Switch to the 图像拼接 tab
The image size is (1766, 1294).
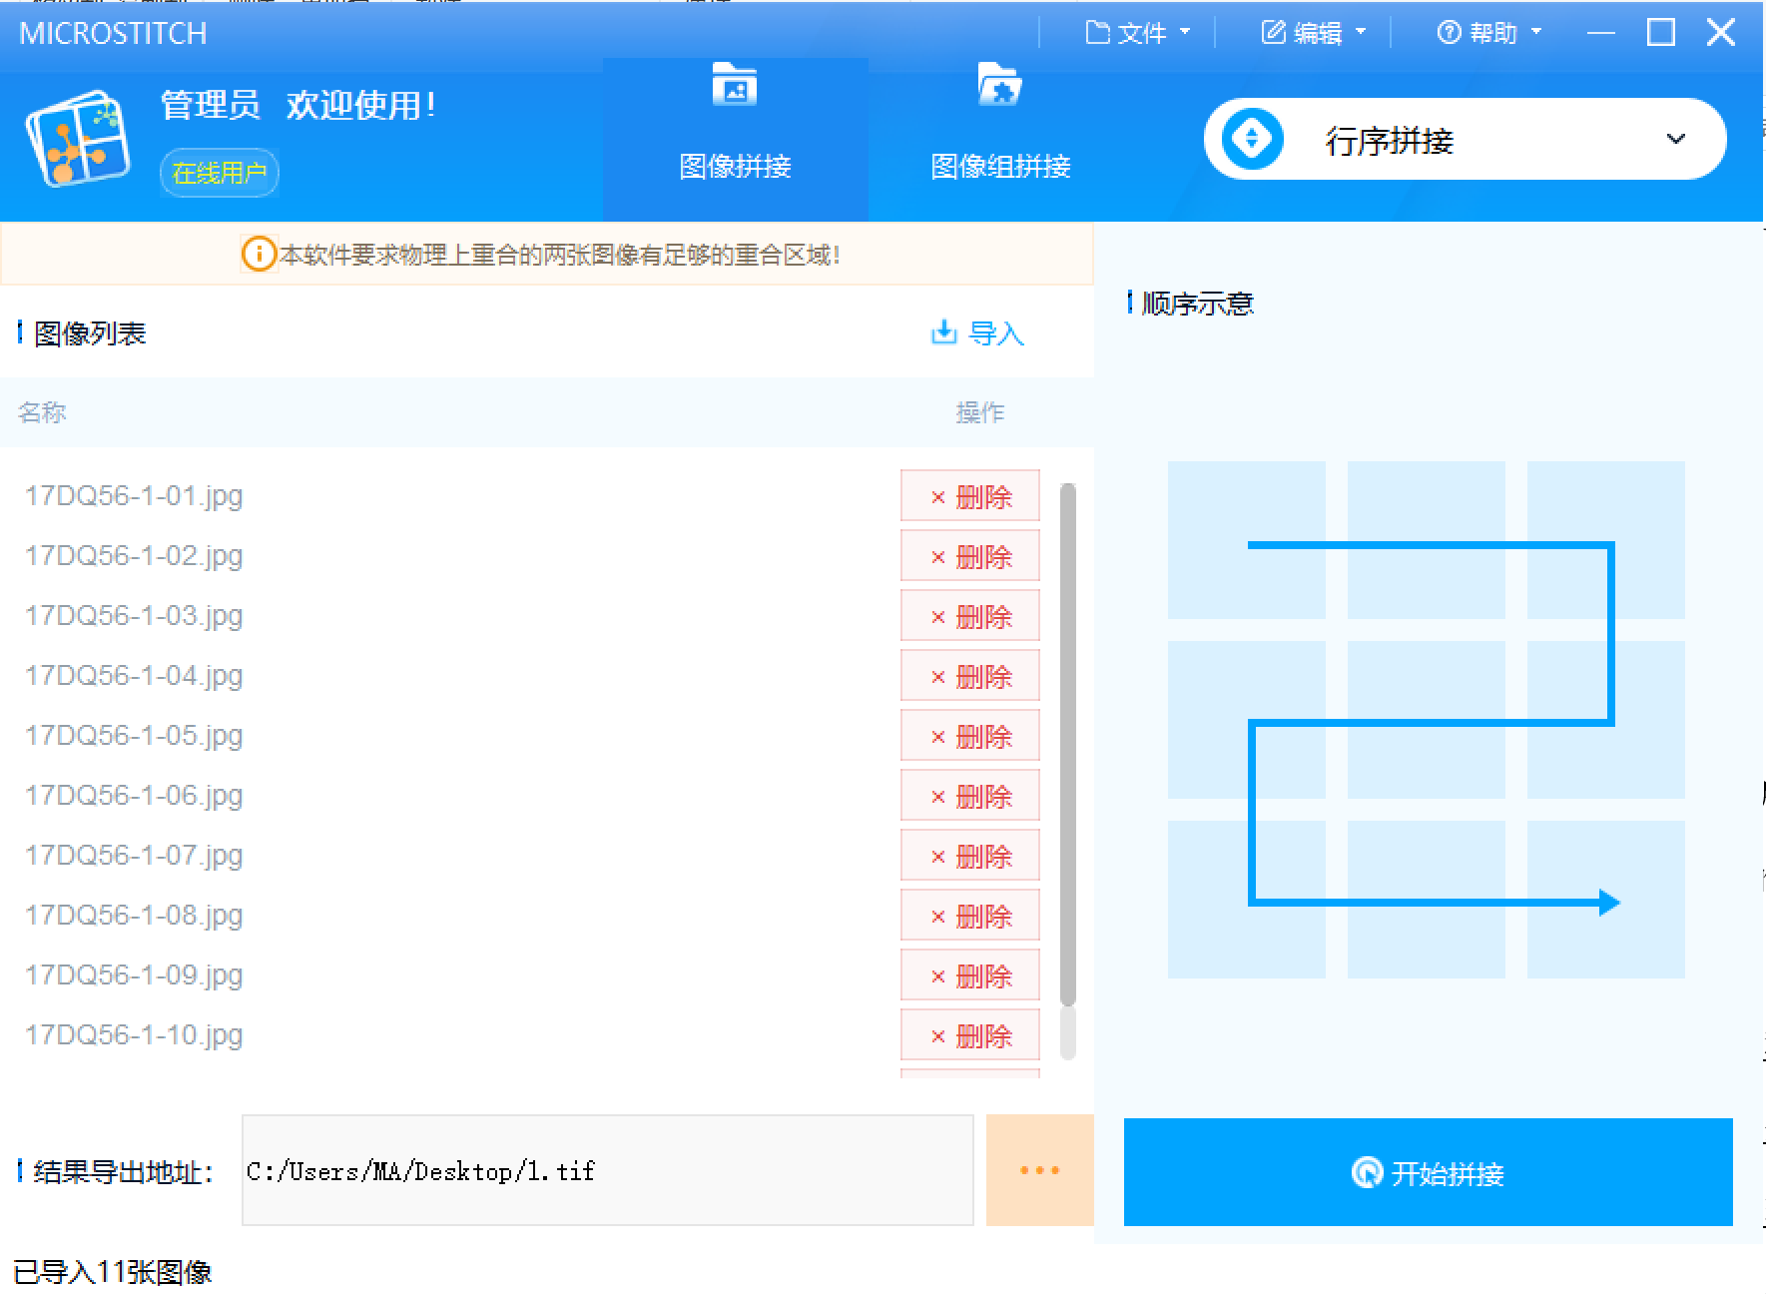[735, 140]
